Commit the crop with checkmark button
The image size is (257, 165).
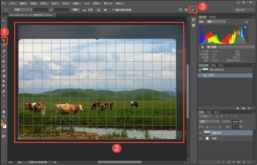193,10
